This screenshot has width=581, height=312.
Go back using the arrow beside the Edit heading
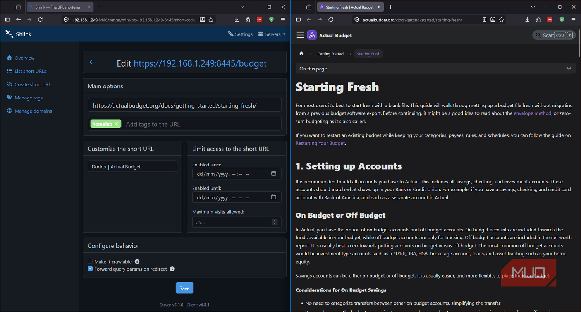pos(92,62)
